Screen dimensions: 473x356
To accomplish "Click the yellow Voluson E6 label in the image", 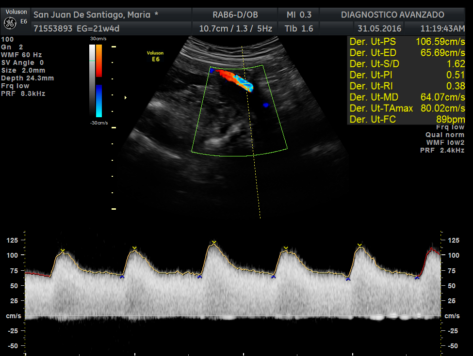I will tap(155, 56).
